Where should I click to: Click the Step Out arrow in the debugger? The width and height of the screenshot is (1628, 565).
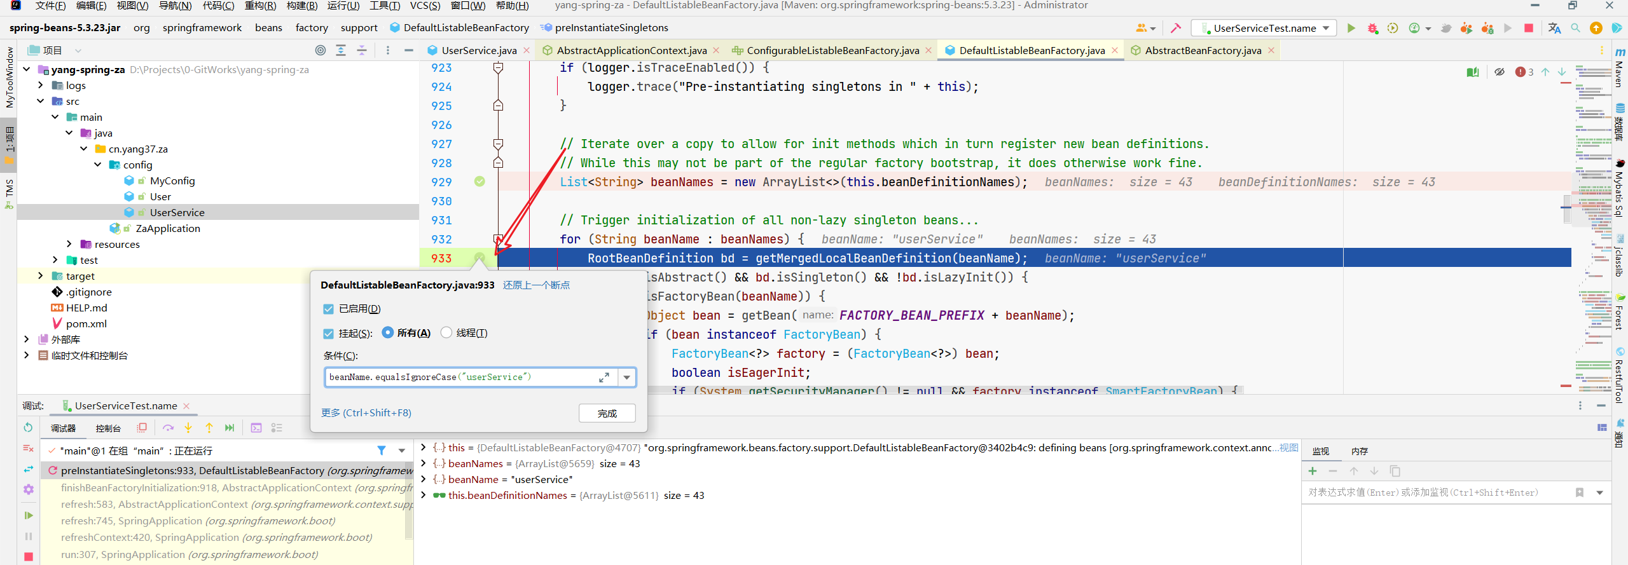tap(209, 428)
